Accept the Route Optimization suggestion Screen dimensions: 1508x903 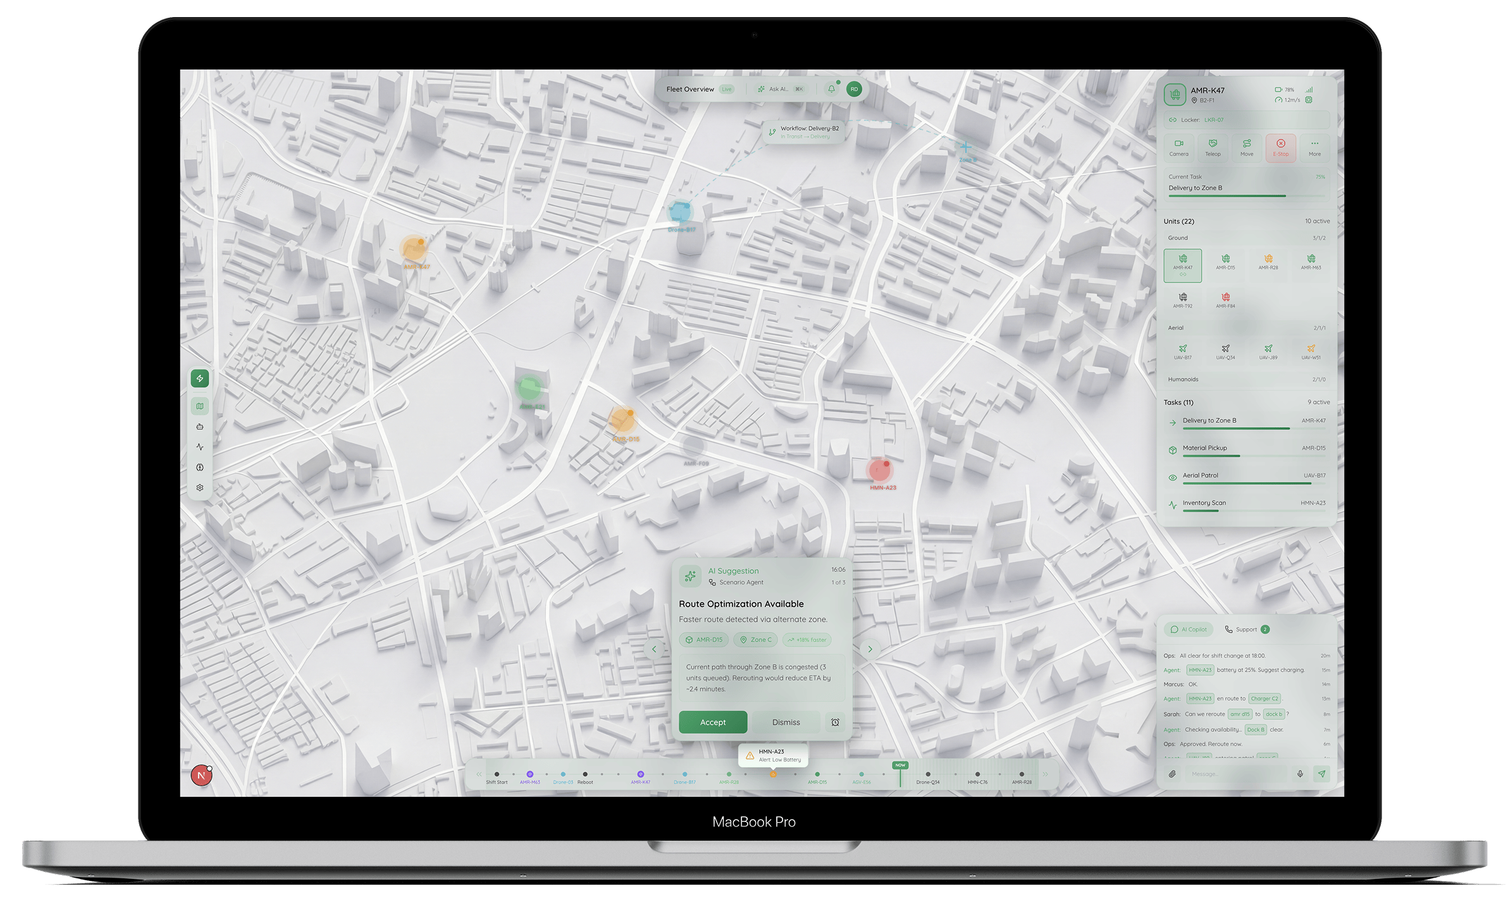pyautogui.click(x=713, y=722)
